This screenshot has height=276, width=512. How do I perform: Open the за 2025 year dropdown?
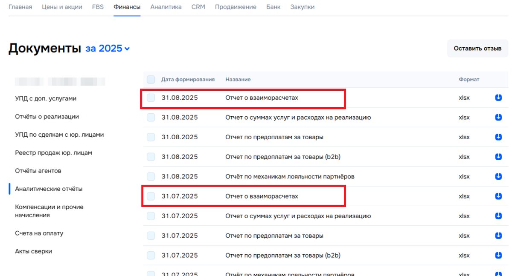[108, 49]
